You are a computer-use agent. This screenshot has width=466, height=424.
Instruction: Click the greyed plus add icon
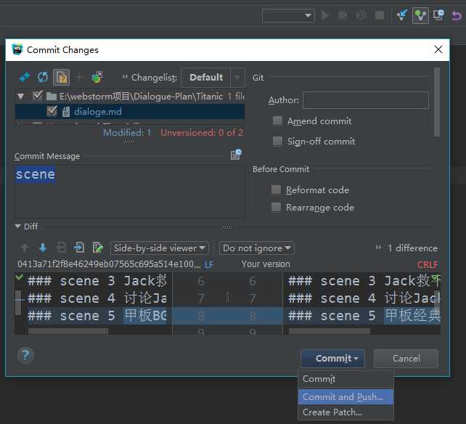click(79, 77)
